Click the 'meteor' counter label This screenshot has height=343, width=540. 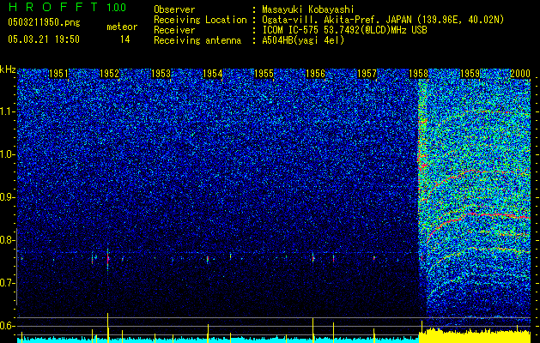click(122, 27)
